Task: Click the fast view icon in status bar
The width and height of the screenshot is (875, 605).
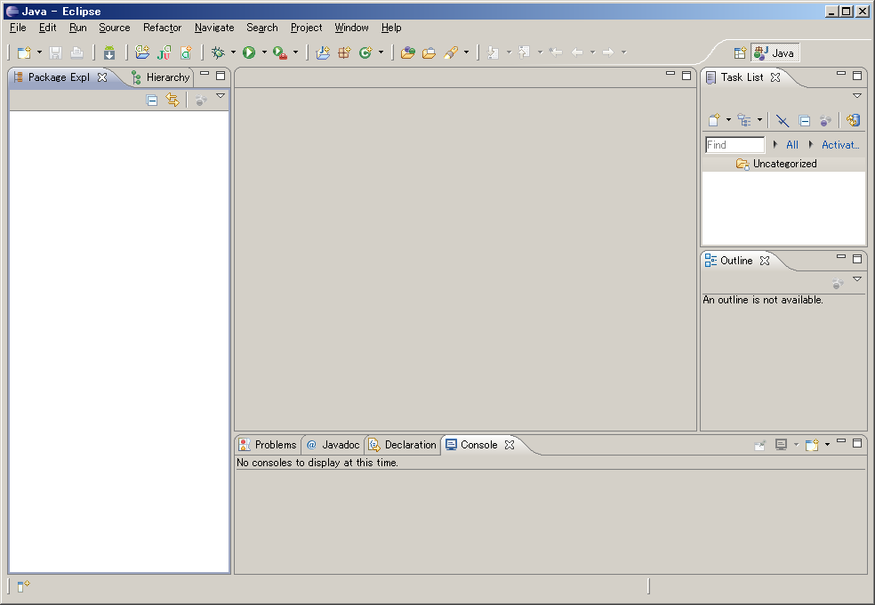Action: [23, 586]
